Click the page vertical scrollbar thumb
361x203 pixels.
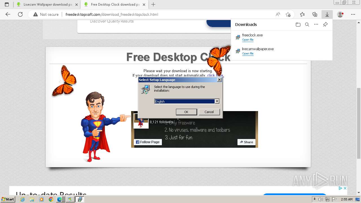point(359,123)
